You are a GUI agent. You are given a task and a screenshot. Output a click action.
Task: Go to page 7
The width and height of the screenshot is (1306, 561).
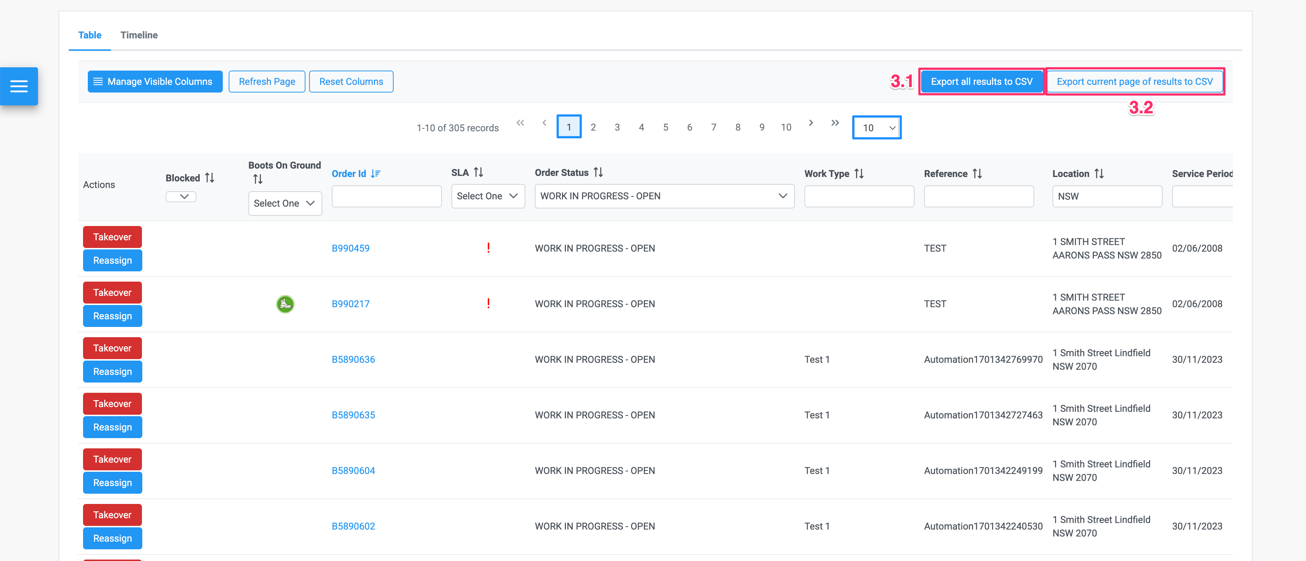coord(714,127)
